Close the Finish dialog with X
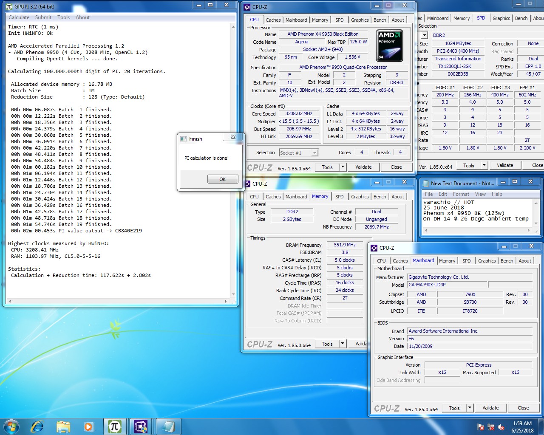The height and width of the screenshot is (435, 544). [233, 137]
